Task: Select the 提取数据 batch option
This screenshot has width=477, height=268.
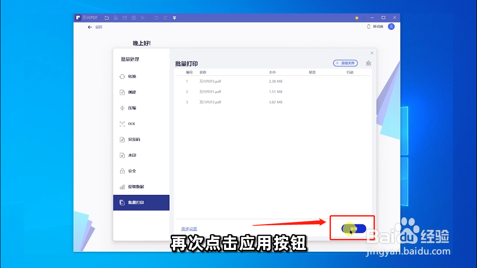Action: (x=141, y=187)
